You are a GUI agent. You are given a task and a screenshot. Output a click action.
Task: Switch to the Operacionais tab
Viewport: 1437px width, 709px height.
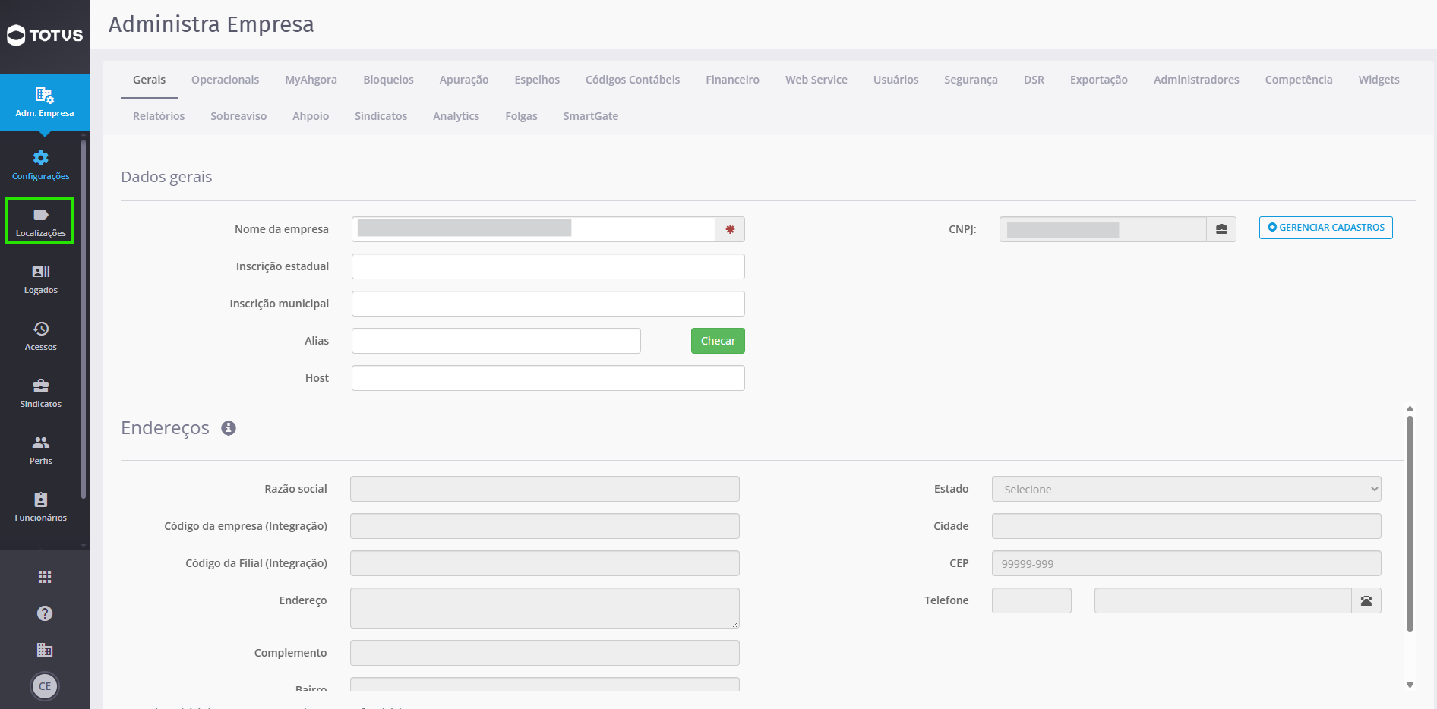(x=225, y=80)
